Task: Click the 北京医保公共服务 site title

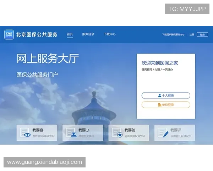Action: [37, 35]
